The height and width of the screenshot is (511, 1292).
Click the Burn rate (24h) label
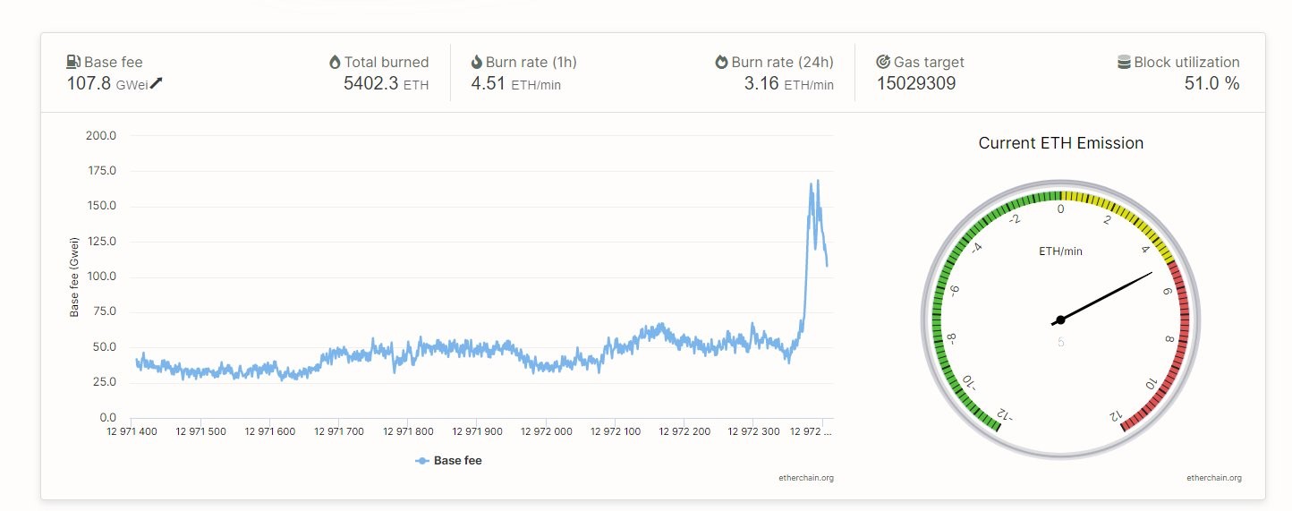coord(782,62)
